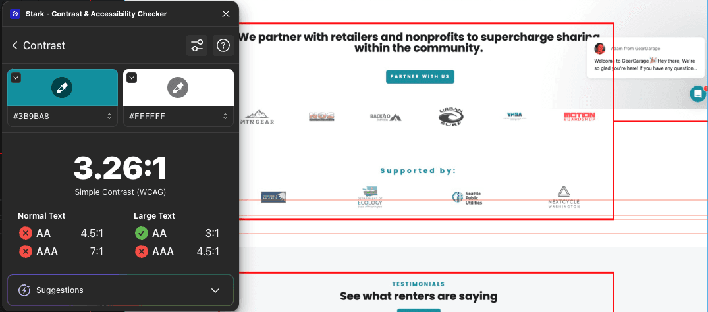This screenshot has height=312, width=708.
Task: Click the Simple Contrast (WCAG) label
Action: (120, 192)
